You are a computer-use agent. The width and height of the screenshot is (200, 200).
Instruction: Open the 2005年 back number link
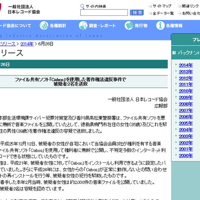(186, 123)
